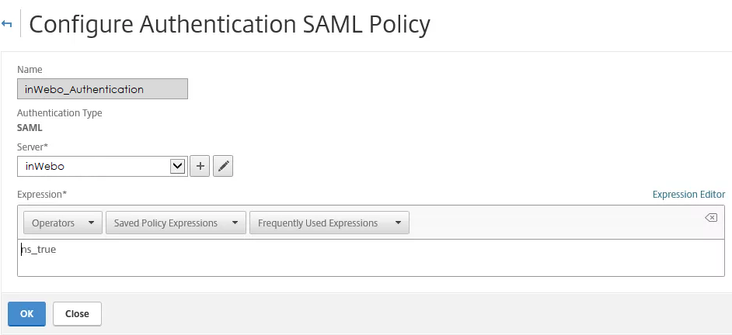Clear the expression with backspace icon
This screenshot has height=335, width=732.
point(710,218)
